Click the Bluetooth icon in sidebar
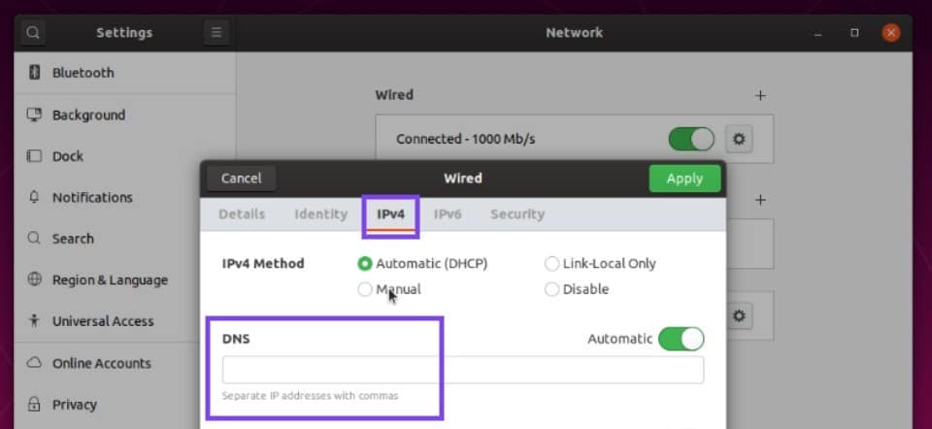Screen dimensions: 932x429 [x=35, y=73]
